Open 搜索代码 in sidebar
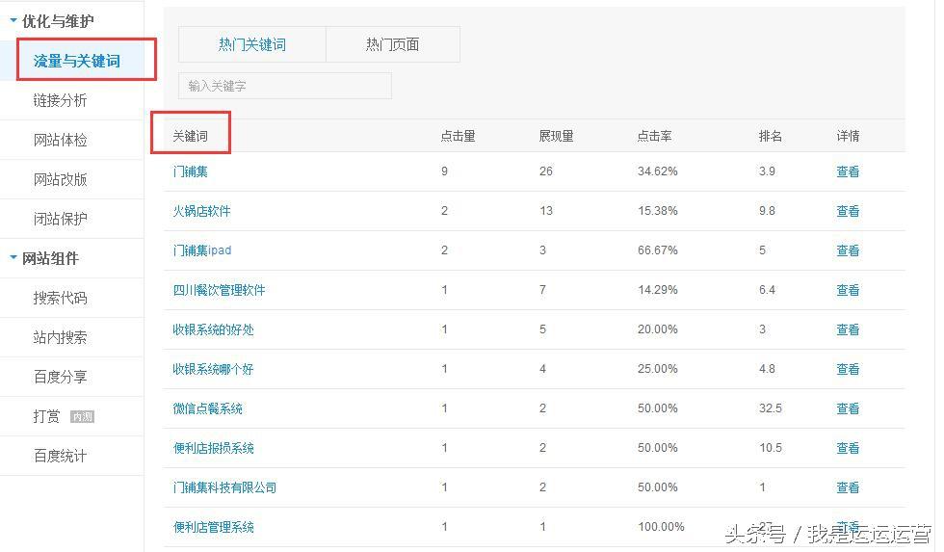Image resolution: width=944 pixels, height=552 pixels. coord(60,298)
